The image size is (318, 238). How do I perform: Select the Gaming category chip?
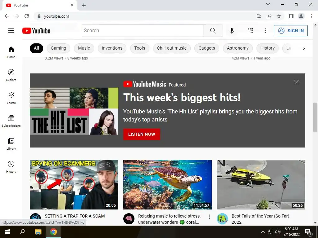pos(58,48)
